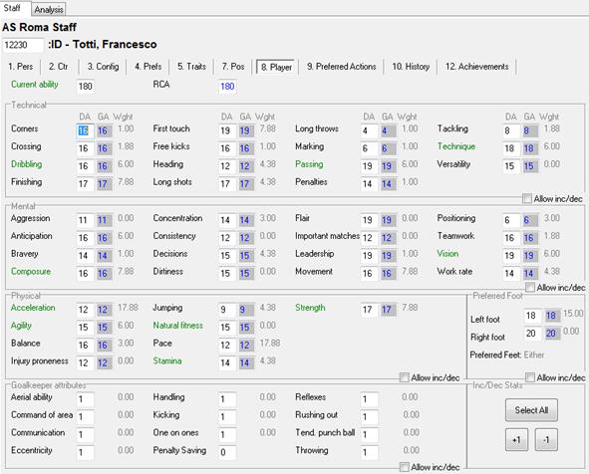Click the Crossing DA field

coord(86,148)
